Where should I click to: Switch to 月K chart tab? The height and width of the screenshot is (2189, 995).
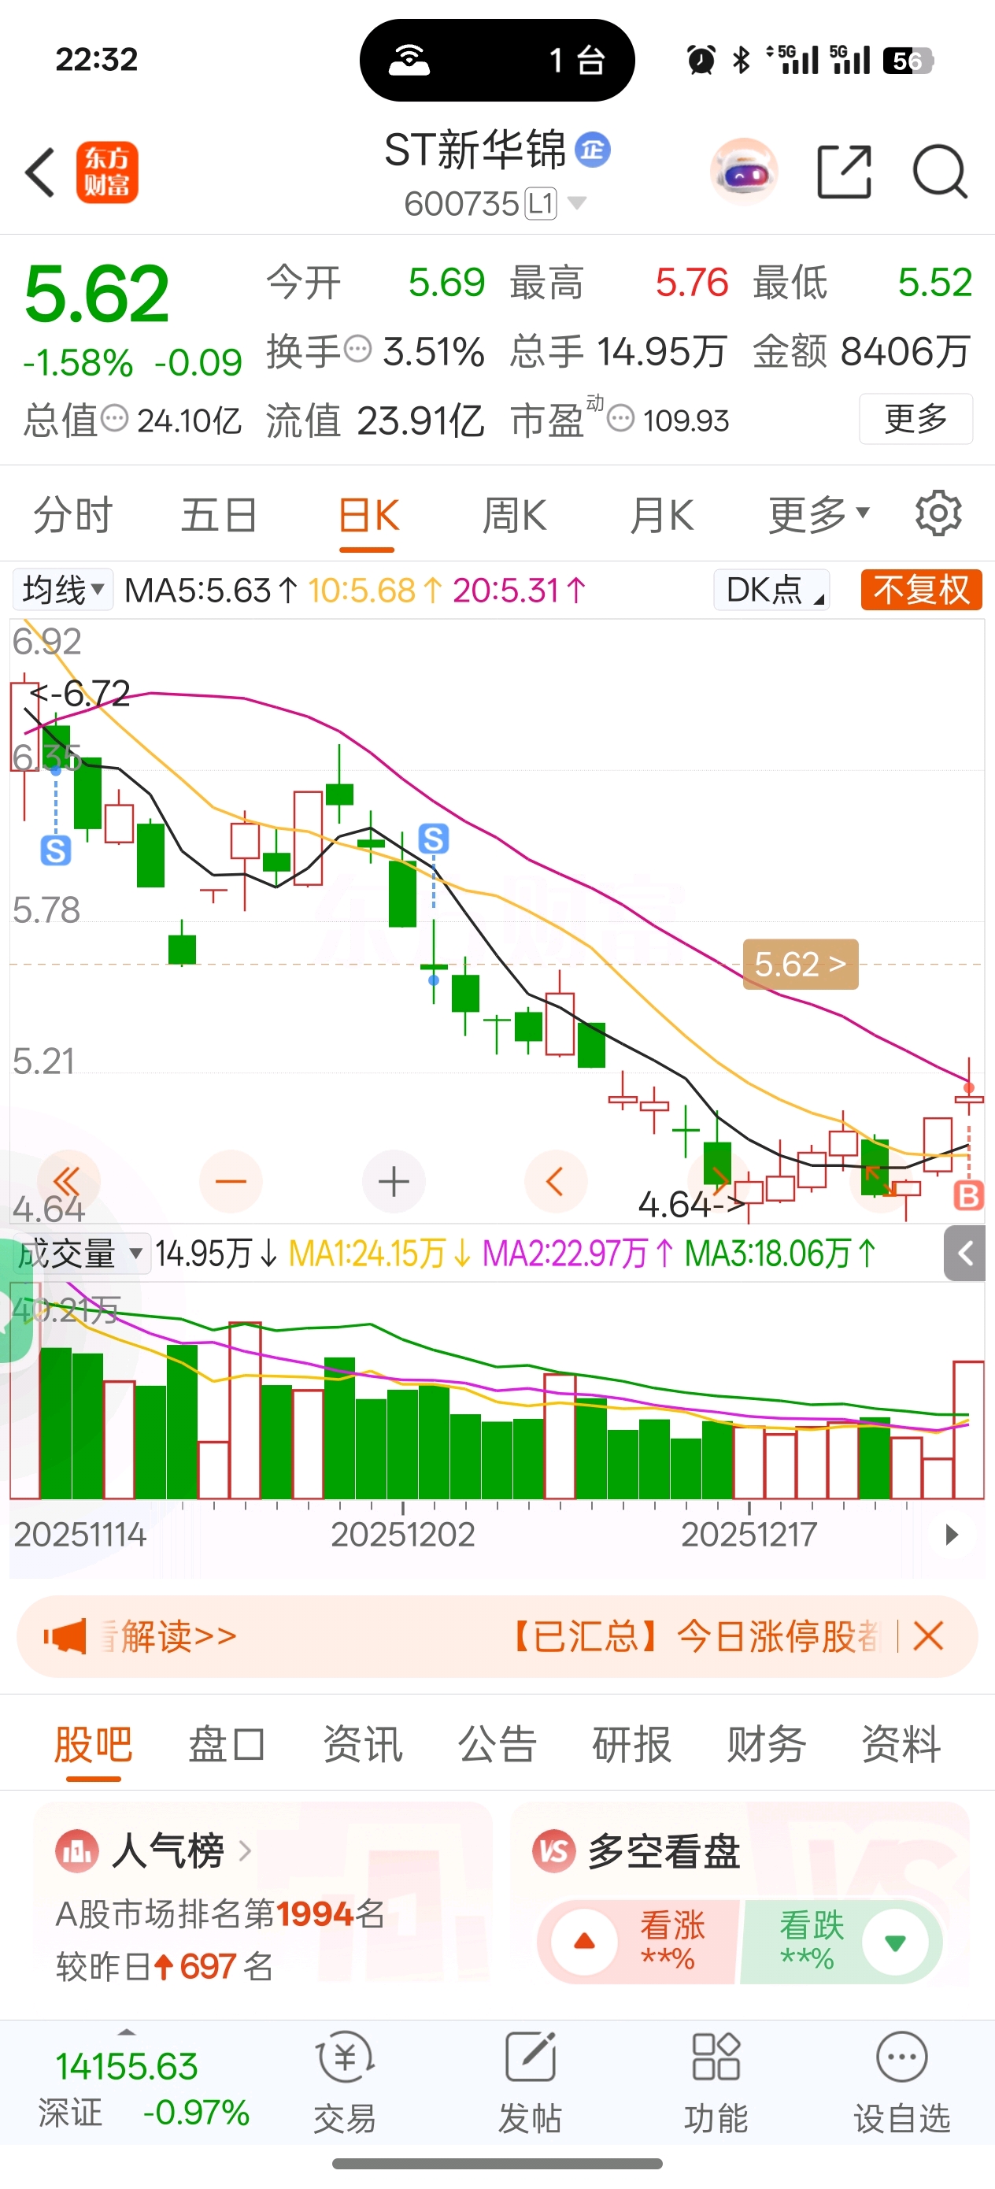point(661,515)
